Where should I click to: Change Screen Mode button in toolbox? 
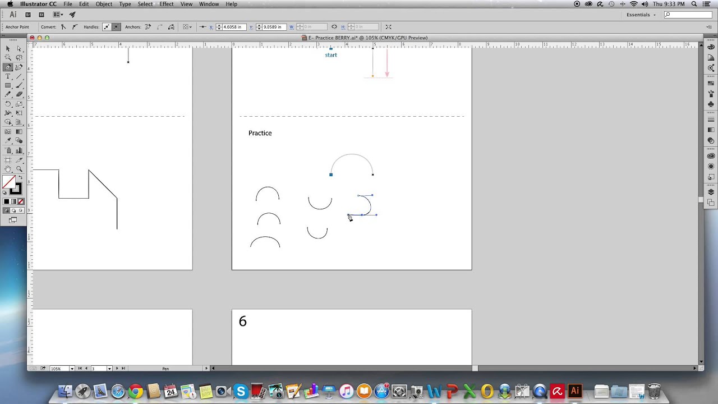(x=13, y=220)
